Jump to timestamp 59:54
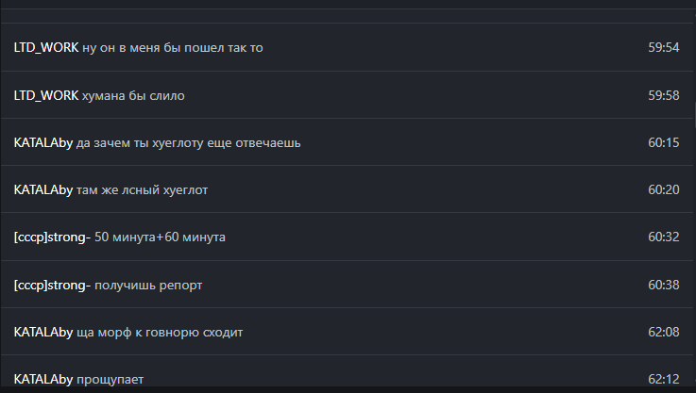The height and width of the screenshot is (393, 696). [663, 47]
